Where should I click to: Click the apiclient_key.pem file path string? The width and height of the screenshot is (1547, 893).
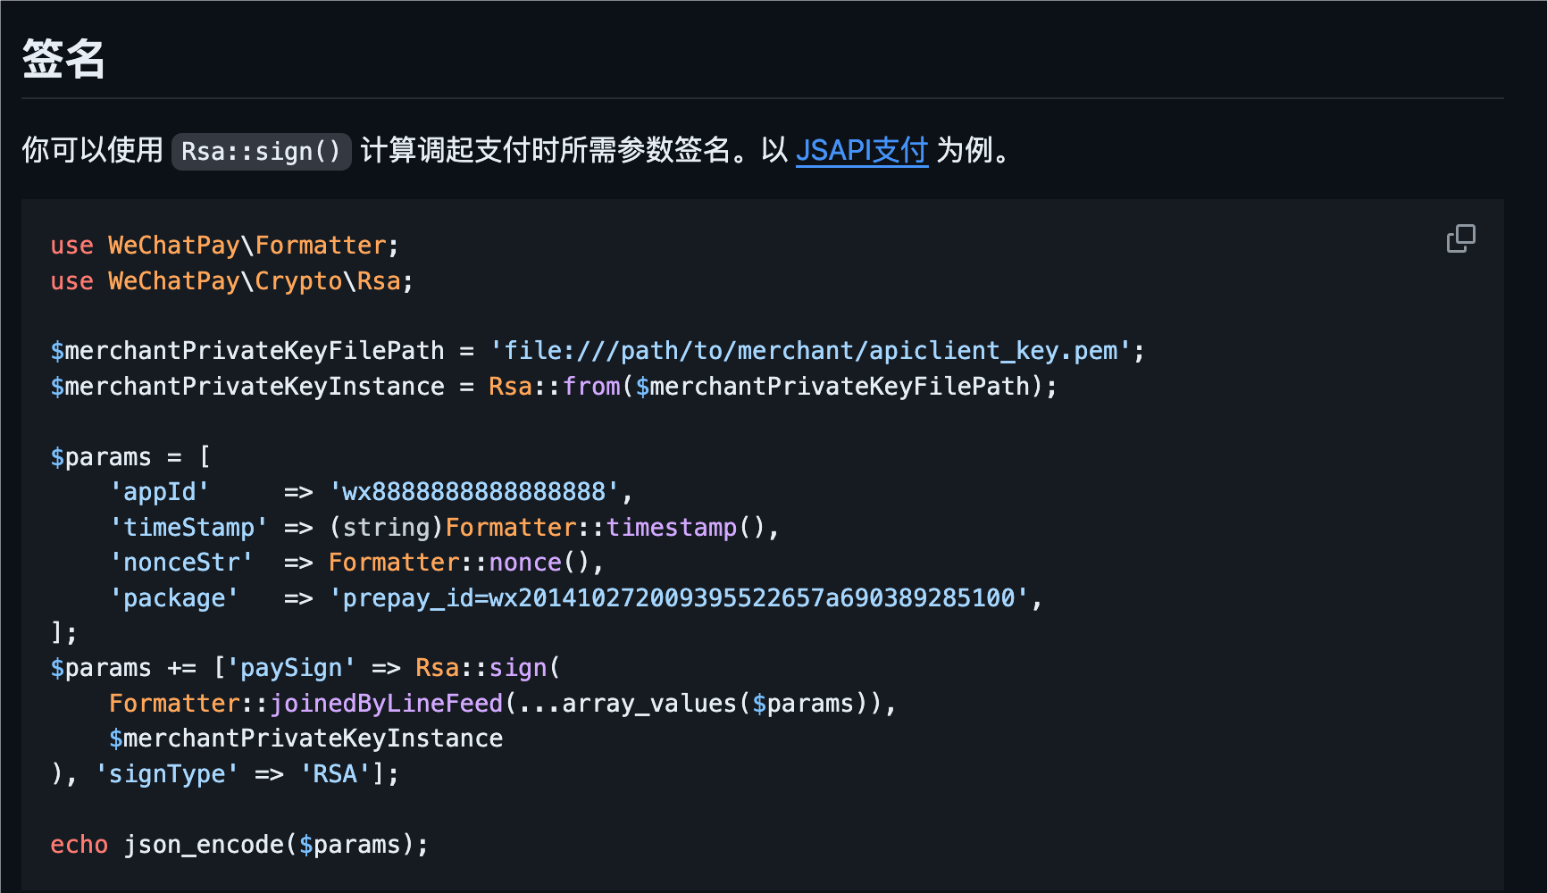click(x=811, y=351)
